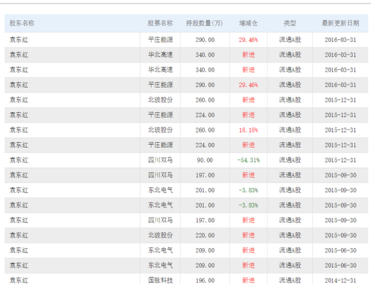Click the 增减仓 column header
The height and width of the screenshot is (284, 371).
point(248,23)
